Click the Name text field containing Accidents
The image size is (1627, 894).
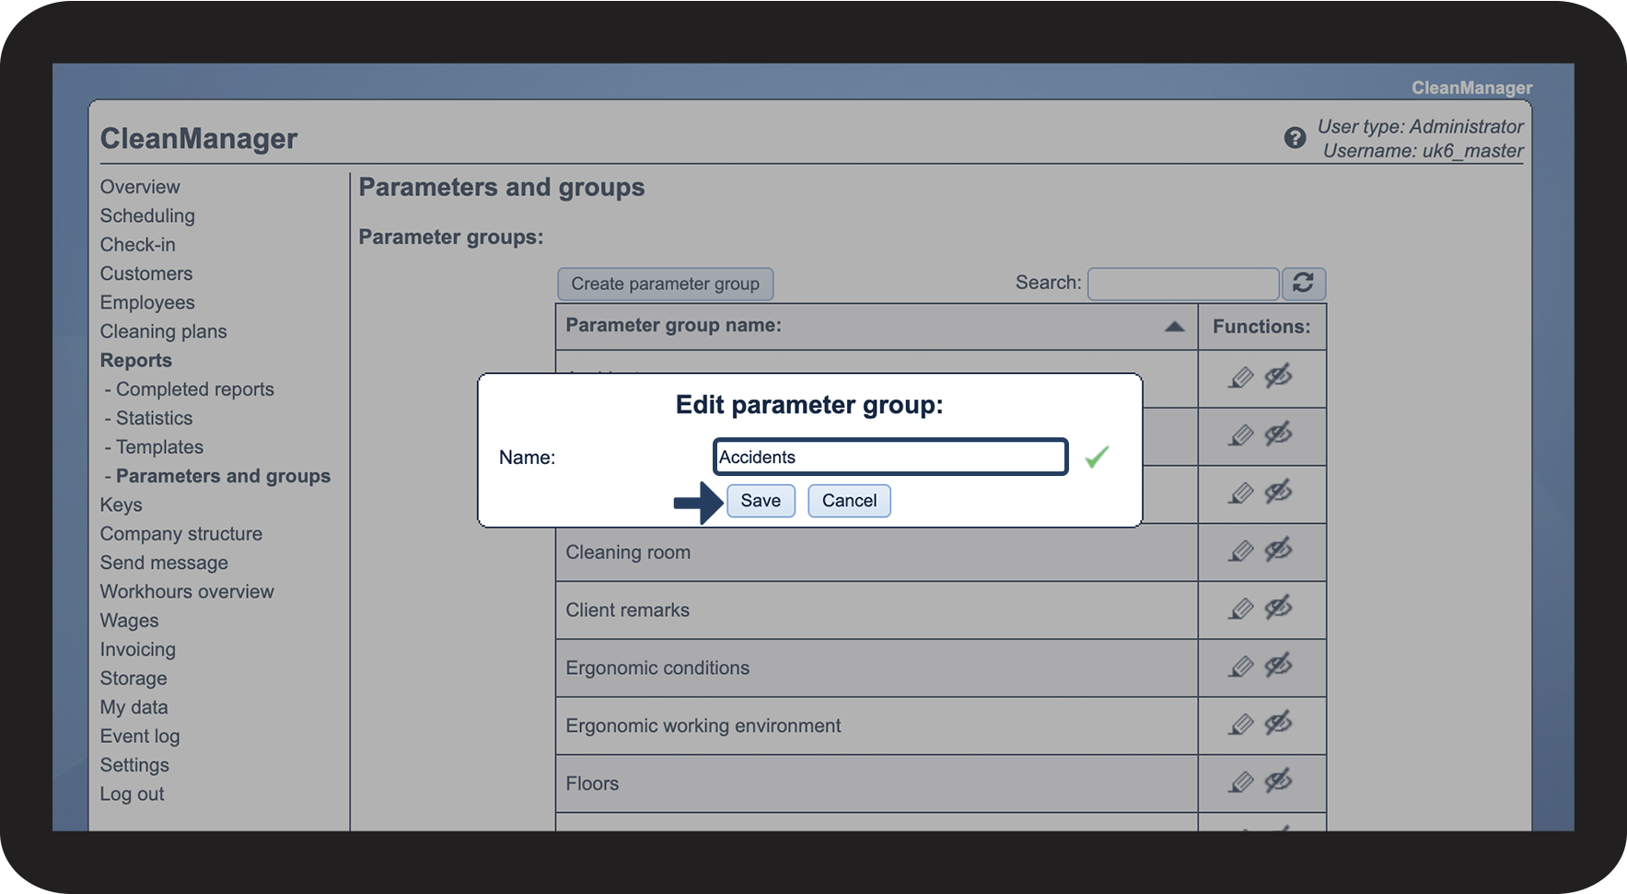890,457
